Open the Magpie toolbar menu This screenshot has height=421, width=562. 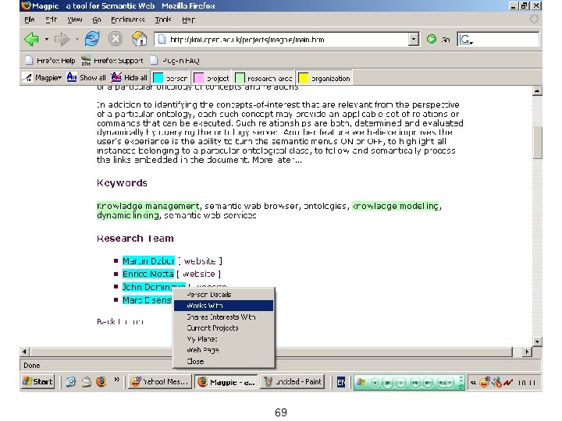point(42,77)
